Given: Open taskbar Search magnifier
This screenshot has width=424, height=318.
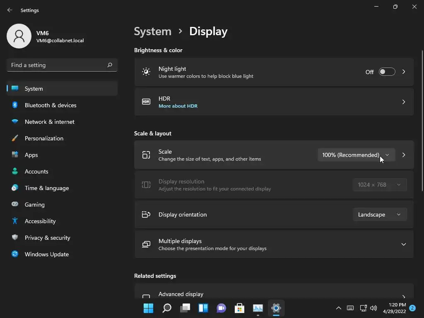Looking at the screenshot, I should (x=166, y=308).
